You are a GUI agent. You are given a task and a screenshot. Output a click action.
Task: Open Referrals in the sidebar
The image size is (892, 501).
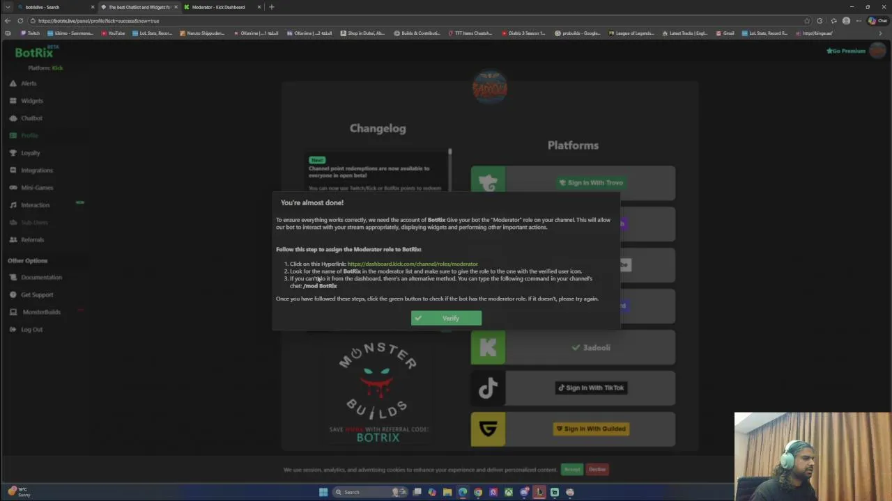(32, 240)
